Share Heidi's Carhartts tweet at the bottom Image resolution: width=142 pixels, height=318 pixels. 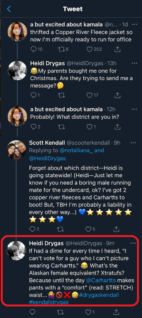click(117, 312)
